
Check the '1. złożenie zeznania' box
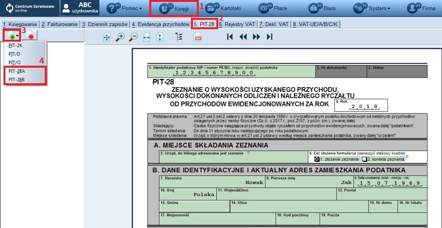point(317,159)
